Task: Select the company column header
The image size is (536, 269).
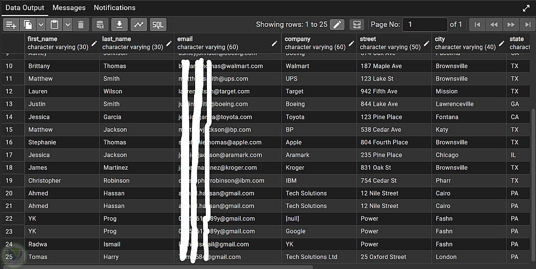Action: tap(319, 43)
